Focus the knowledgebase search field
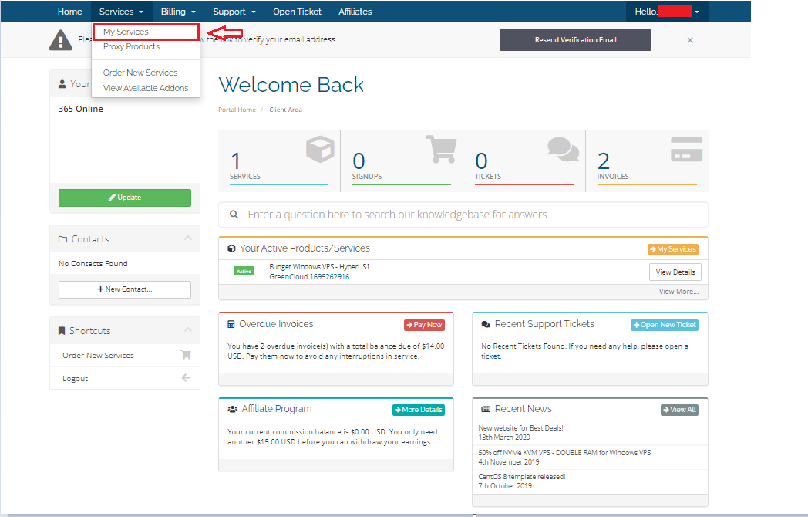 [463, 214]
